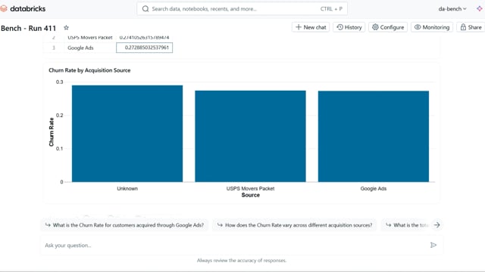Select the truncated 'What is the total' suggestion
The image size is (485, 272).
point(406,225)
